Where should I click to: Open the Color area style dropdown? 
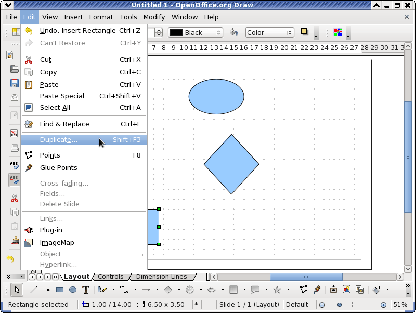click(269, 32)
